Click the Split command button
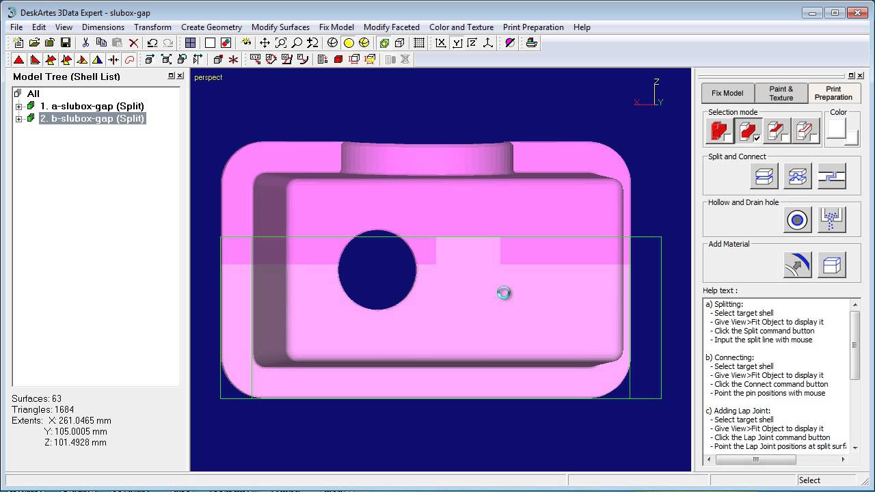875x492 pixels. pyautogui.click(x=764, y=176)
